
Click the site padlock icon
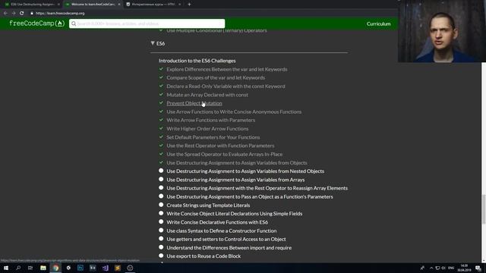pyautogui.click(x=32, y=14)
